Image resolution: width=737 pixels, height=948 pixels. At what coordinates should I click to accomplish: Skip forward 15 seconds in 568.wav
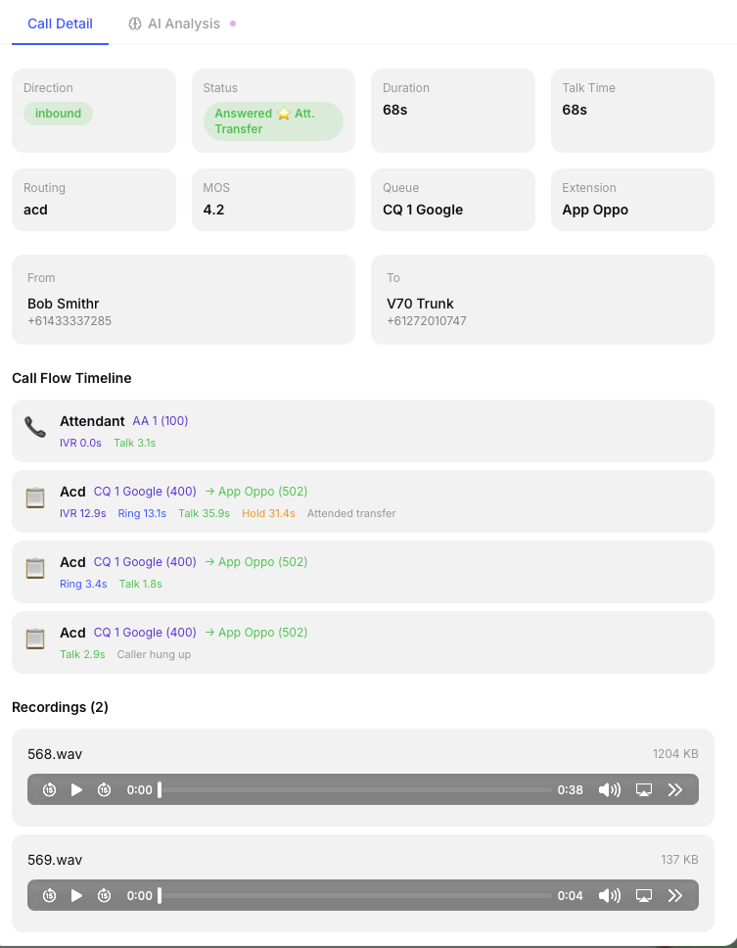tap(104, 789)
